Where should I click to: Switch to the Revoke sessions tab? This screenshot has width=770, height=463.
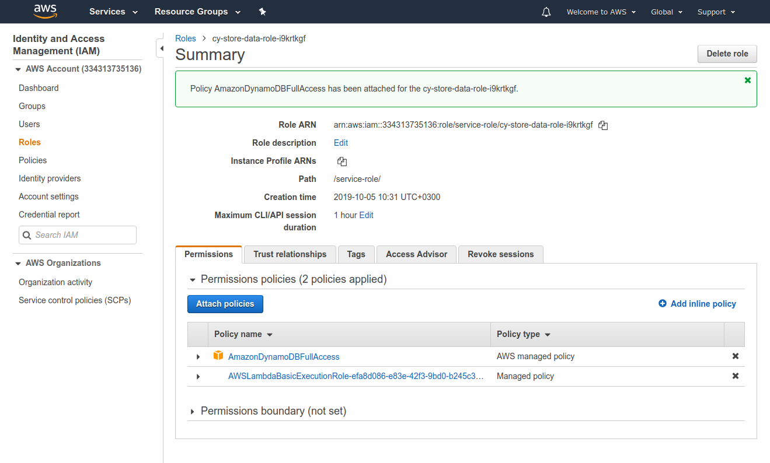(x=501, y=254)
